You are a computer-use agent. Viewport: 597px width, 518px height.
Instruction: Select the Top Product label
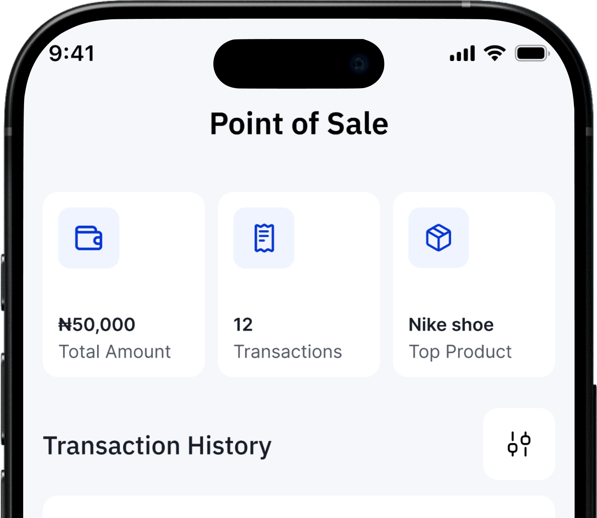pos(460,351)
